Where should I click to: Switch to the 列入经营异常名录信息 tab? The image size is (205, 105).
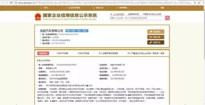(x=108, y=53)
